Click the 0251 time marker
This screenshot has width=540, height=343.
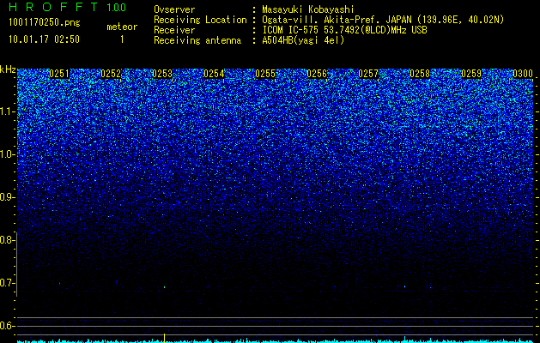(59, 74)
